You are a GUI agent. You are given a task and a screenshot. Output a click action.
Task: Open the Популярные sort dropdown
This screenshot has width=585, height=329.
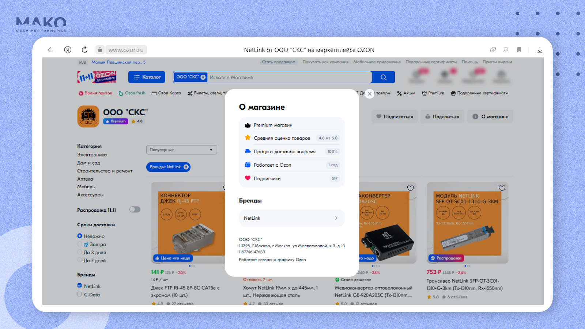181,150
